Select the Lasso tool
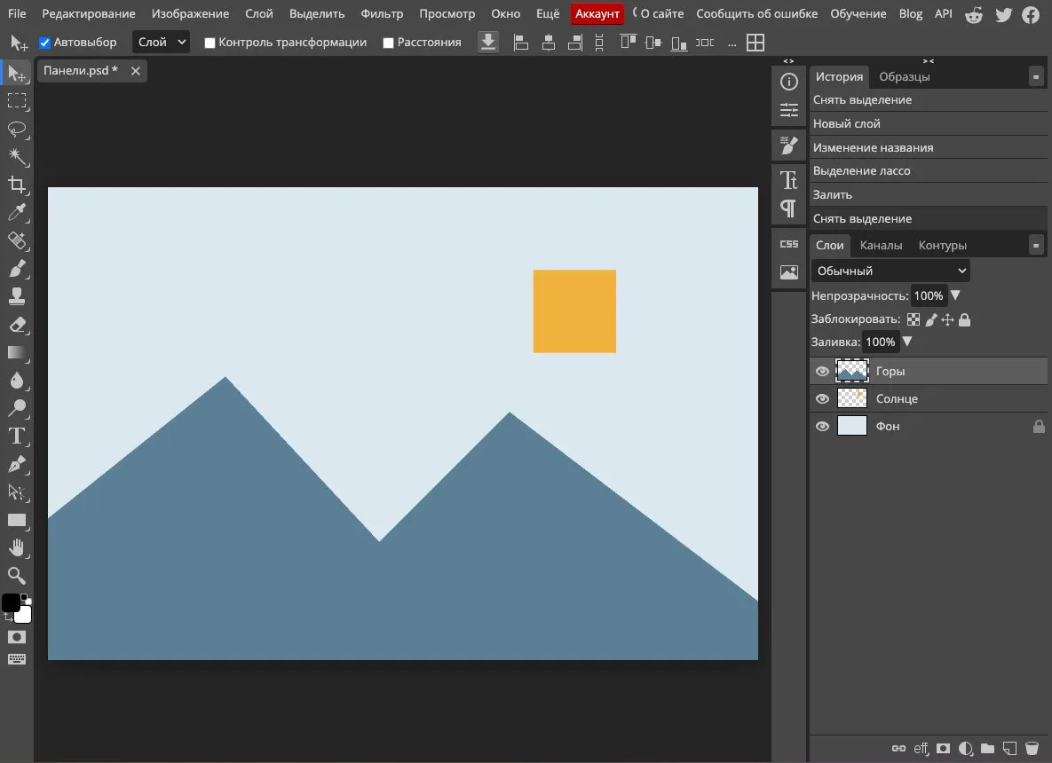The height and width of the screenshot is (763, 1052). coord(17,129)
